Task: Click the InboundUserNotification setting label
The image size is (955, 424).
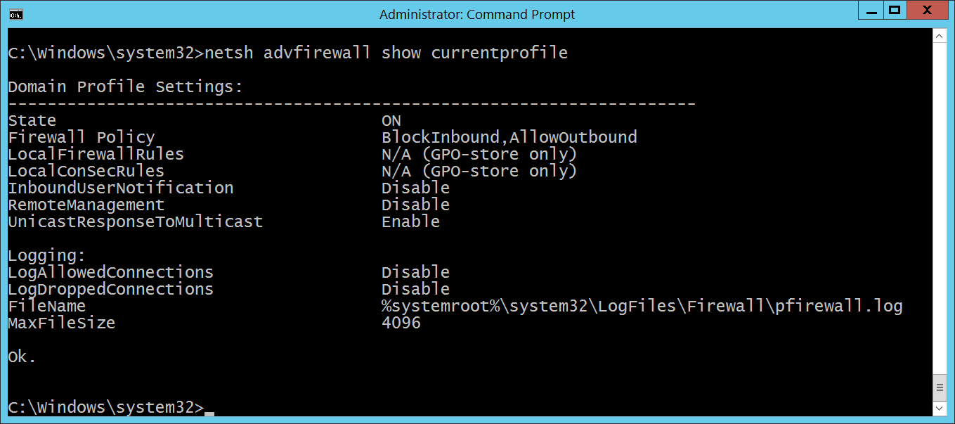Action: tap(120, 188)
